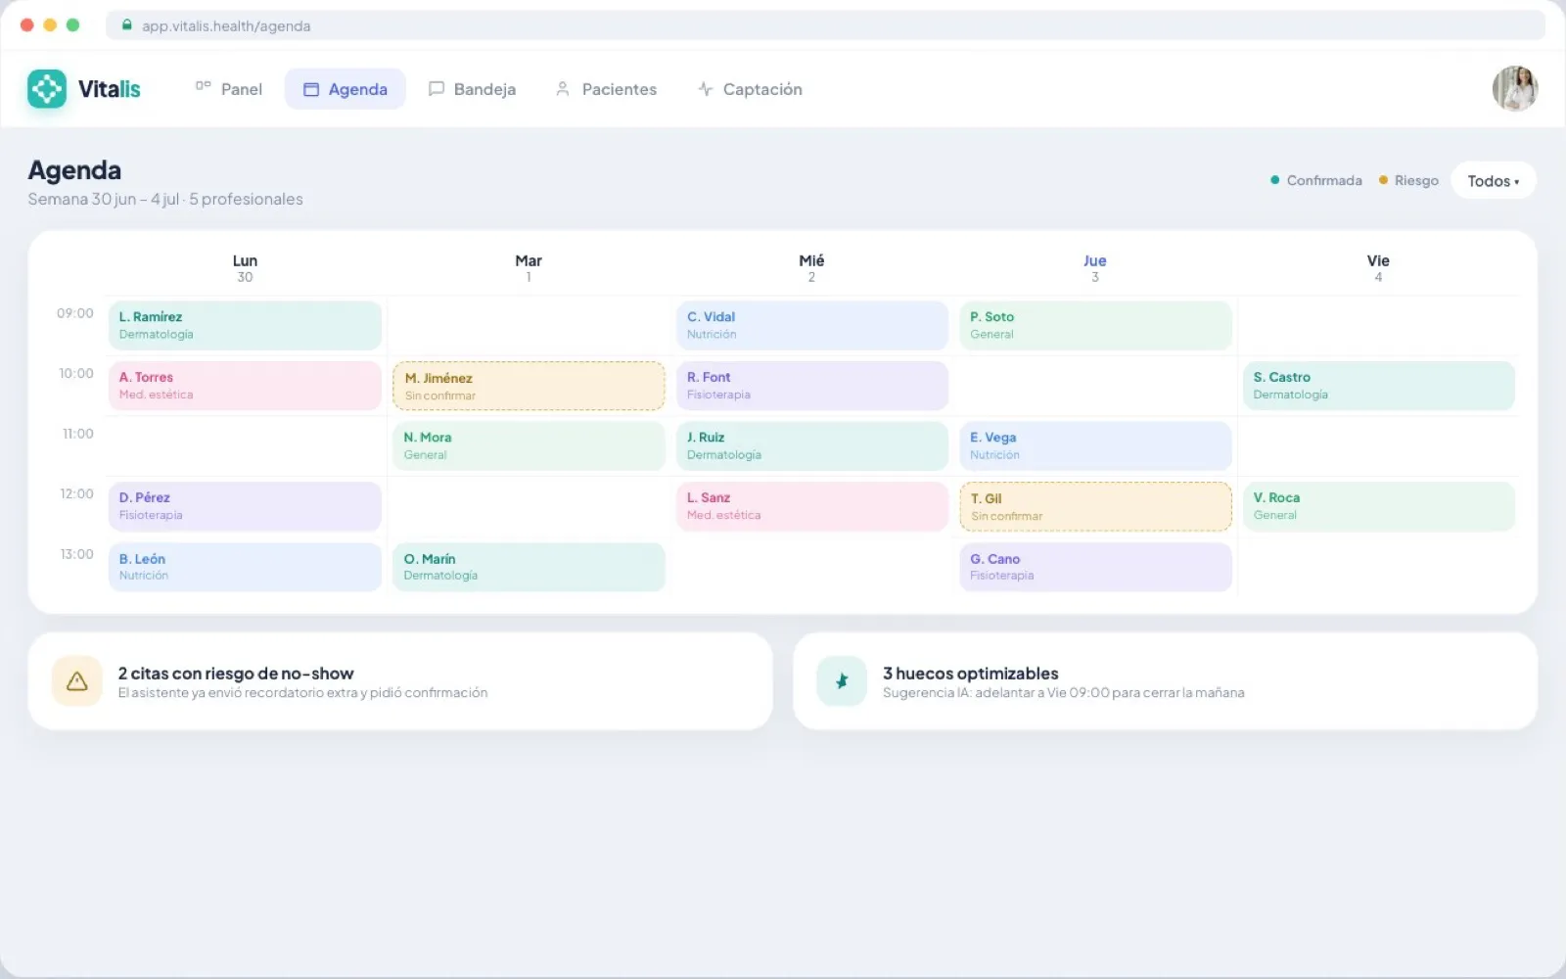Select D. Pérez Fisioterapia appointment
The image size is (1566, 979).
[x=245, y=506]
